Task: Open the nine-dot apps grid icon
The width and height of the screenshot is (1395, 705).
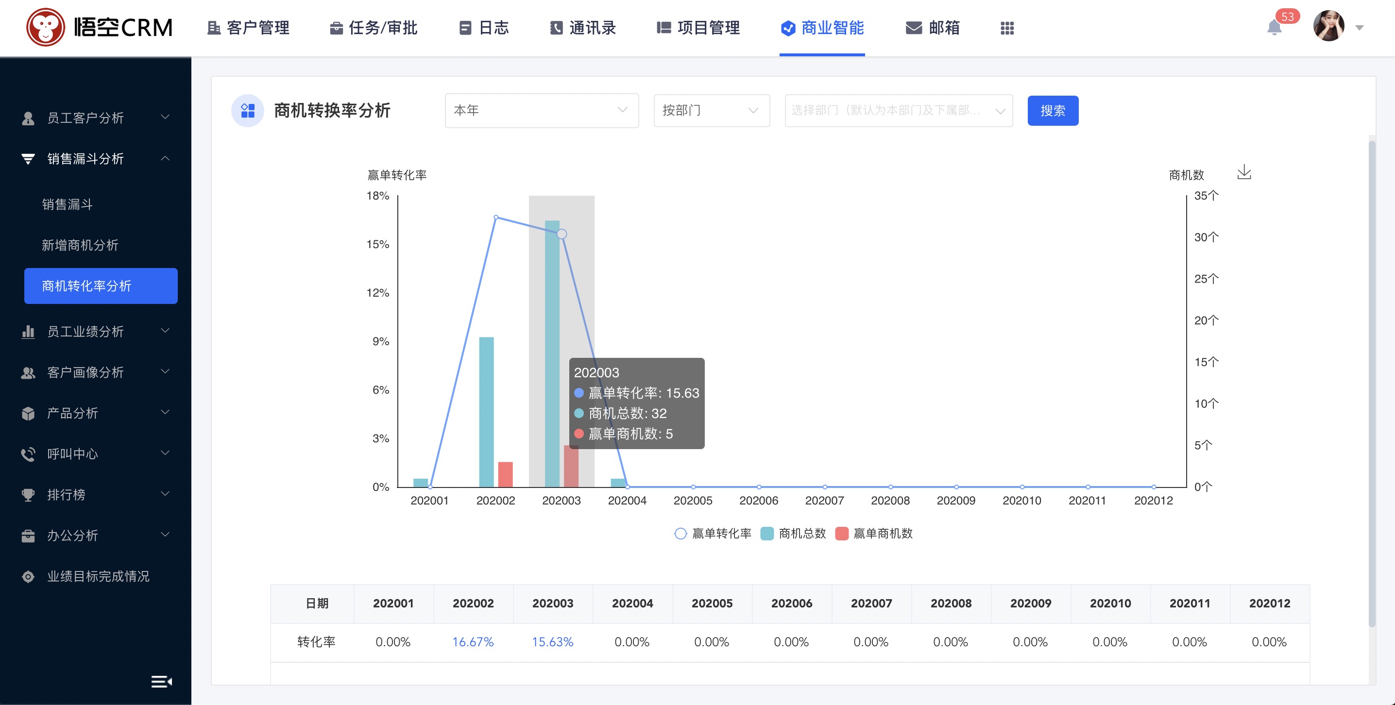Action: tap(1007, 28)
